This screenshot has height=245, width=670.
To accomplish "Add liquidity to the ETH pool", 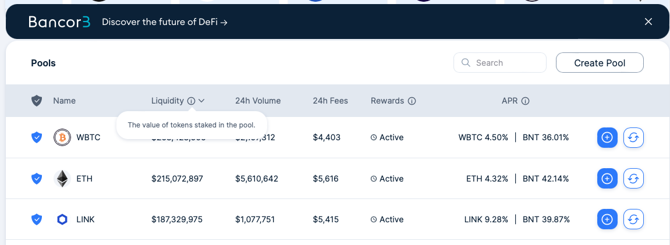I will [x=607, y=179].
